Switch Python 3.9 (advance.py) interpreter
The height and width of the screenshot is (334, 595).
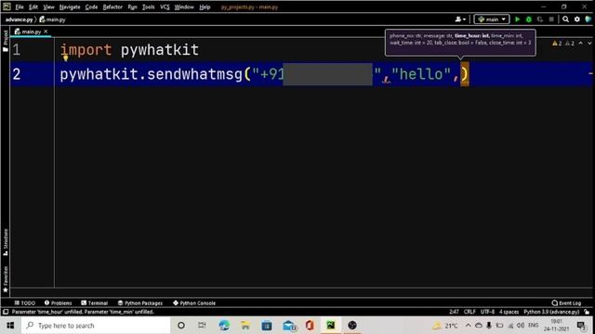(x=551, y=312)
